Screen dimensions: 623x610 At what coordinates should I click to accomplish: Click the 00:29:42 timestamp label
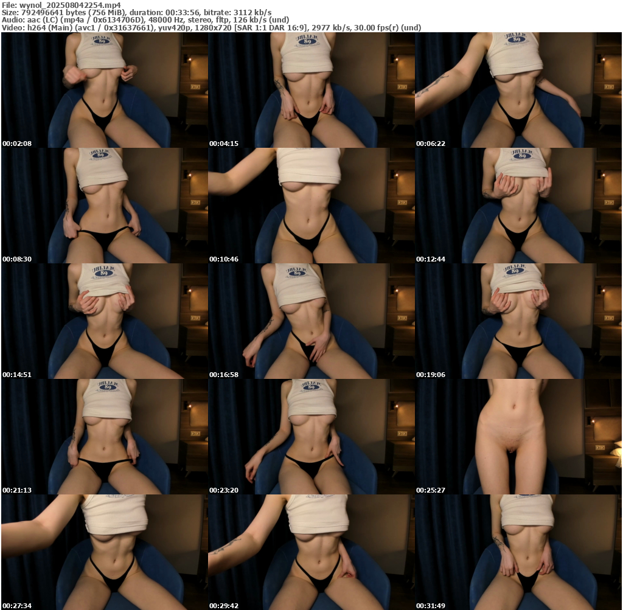pyautogui.click(x=224, y=606)
